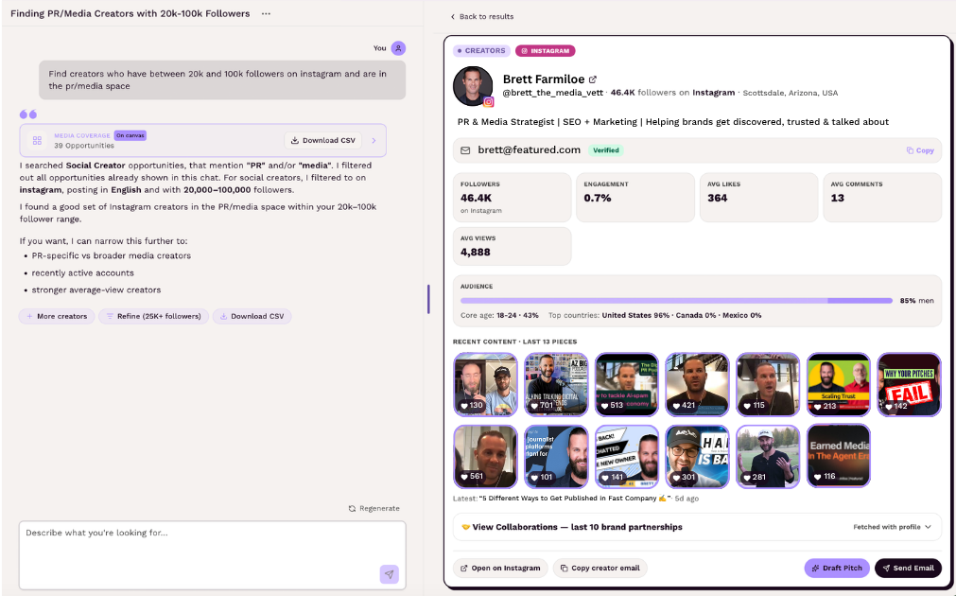Download CSV from Media Coverage card
Screen dimensions: 956x596
tap(323, 140)
